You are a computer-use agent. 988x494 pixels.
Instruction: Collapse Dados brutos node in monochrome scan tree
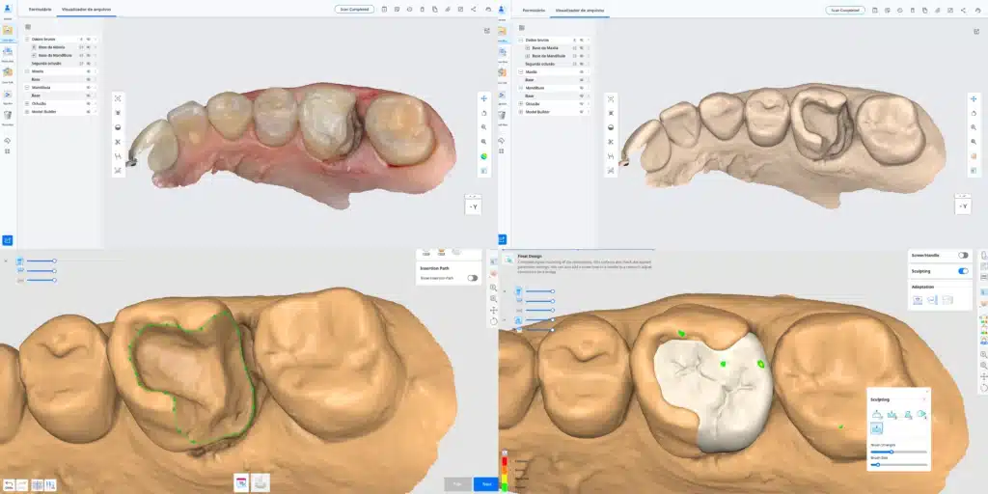521,40
